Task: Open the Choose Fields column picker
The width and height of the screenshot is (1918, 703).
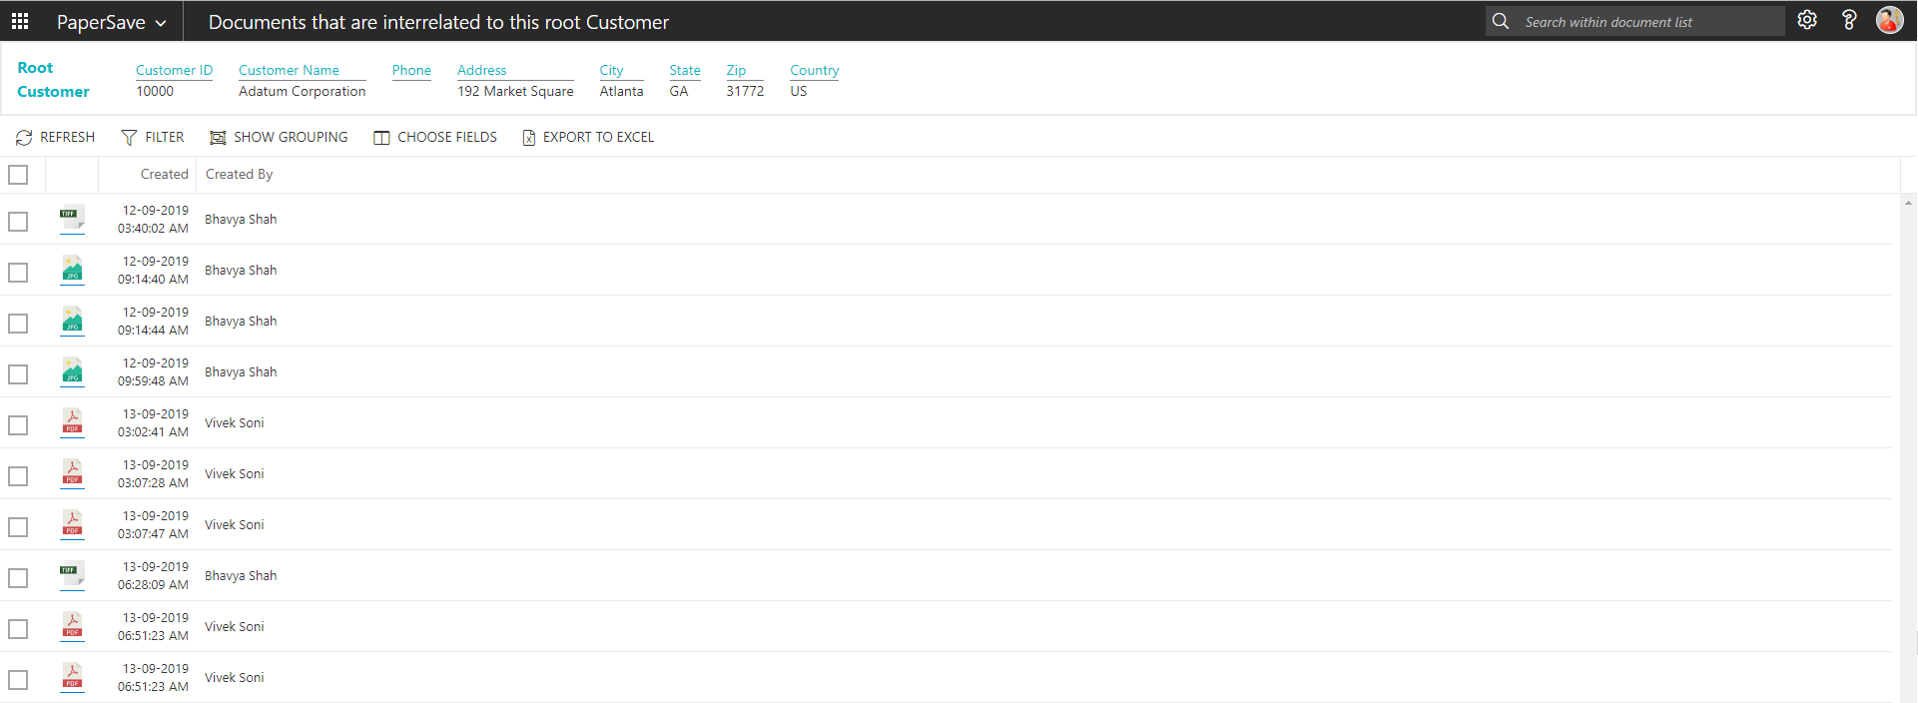Action: (x=435, y=138)
